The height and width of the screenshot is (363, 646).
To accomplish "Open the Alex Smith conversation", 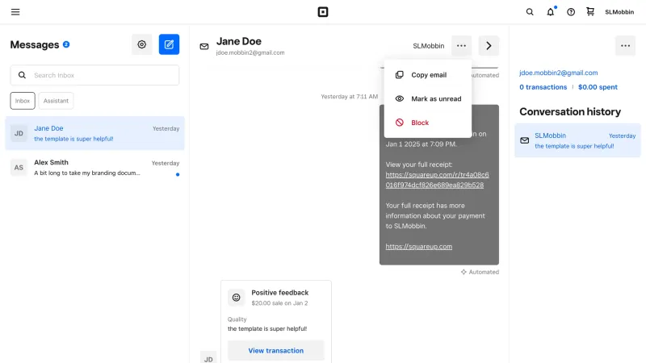I will pyautogui.click(x=94, y=168).
